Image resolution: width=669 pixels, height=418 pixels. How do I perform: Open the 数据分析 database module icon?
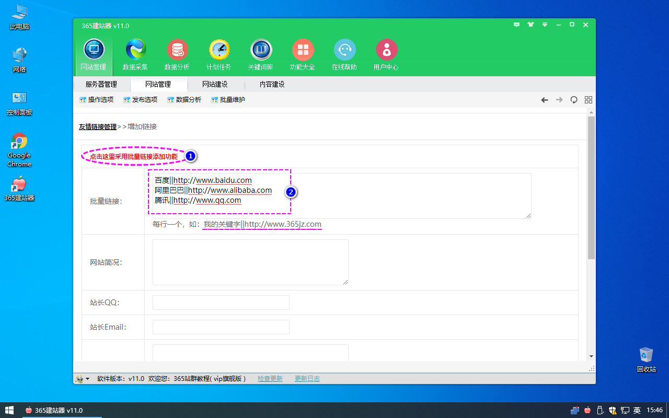coord(177,55)
